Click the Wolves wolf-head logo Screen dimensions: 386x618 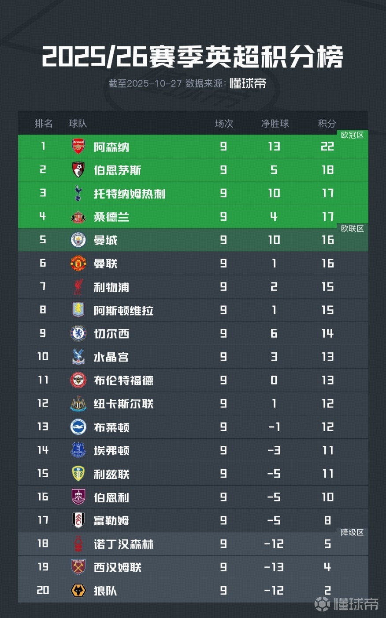pyautogui.click(x=78, y=590)
